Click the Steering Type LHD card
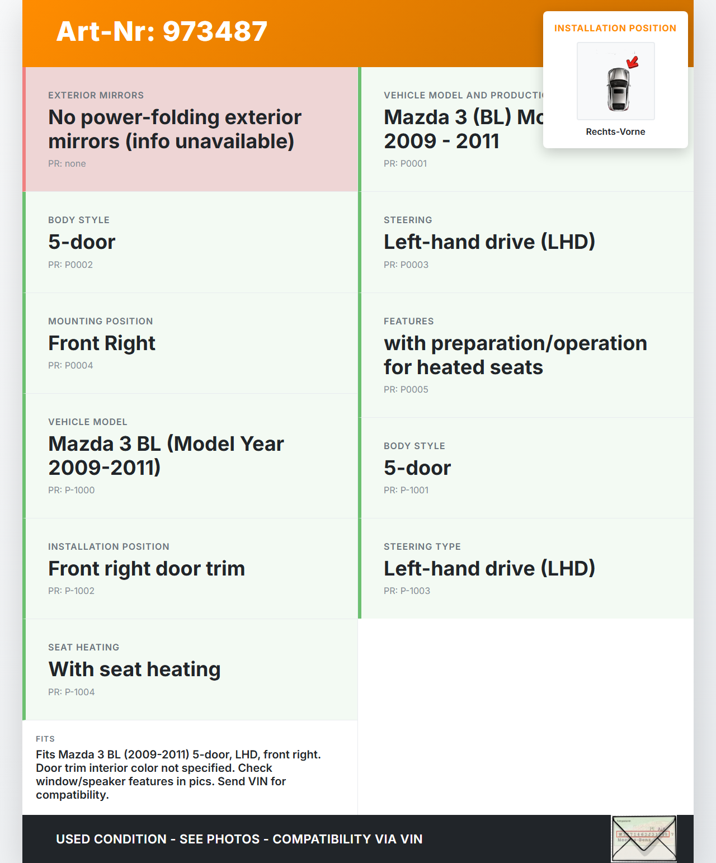Viewport: 716px width, 863px height. (x=526, y=569)
